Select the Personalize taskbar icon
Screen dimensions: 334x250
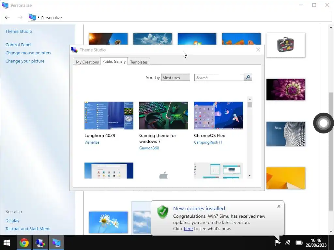point(57,243)
